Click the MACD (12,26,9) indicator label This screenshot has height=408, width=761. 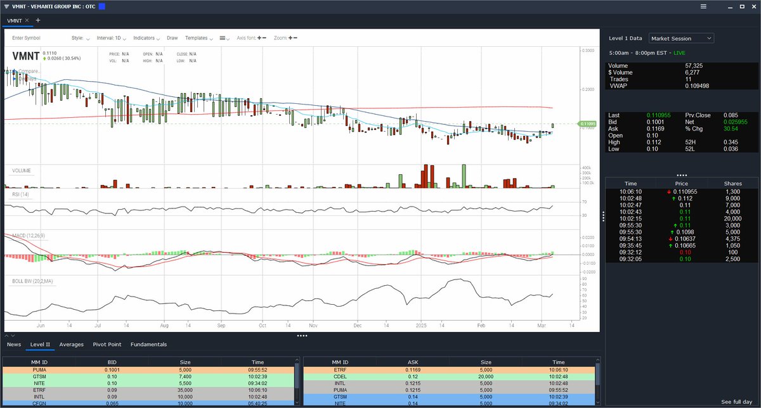coord(29,236)
